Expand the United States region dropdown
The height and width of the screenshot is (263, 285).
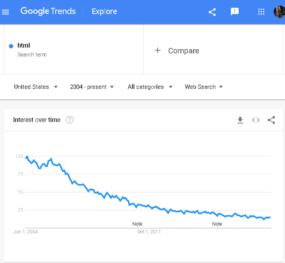(36, 87)
